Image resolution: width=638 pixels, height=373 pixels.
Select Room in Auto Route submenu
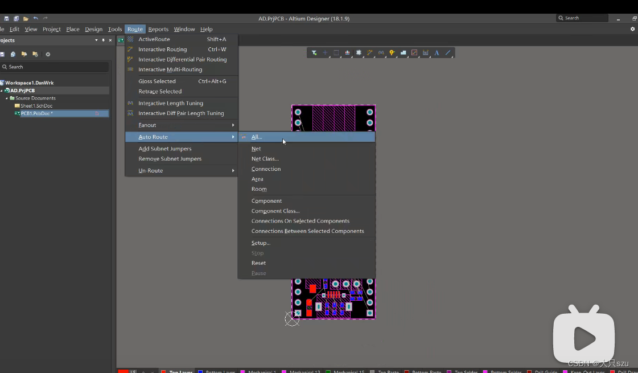pos(306,189)
